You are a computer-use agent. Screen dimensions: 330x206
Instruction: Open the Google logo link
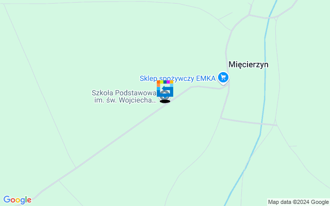pyautogui.click(x=18, y=200)
